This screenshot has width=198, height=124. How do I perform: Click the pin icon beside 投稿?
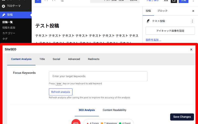4,15
